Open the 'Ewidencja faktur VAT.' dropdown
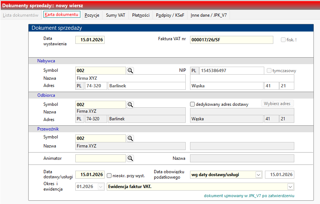Viewport: 320px width, 204px height. [x=290, y=187]
